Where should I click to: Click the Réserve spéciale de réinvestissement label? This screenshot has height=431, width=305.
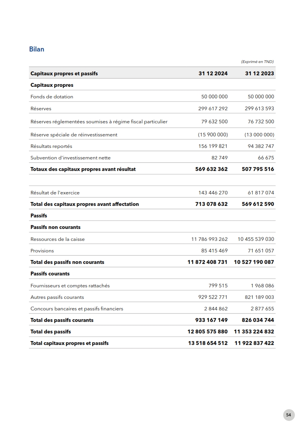coord(74,135)
